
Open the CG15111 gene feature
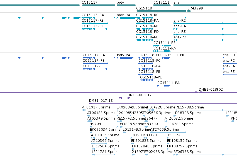coord(162,5)
